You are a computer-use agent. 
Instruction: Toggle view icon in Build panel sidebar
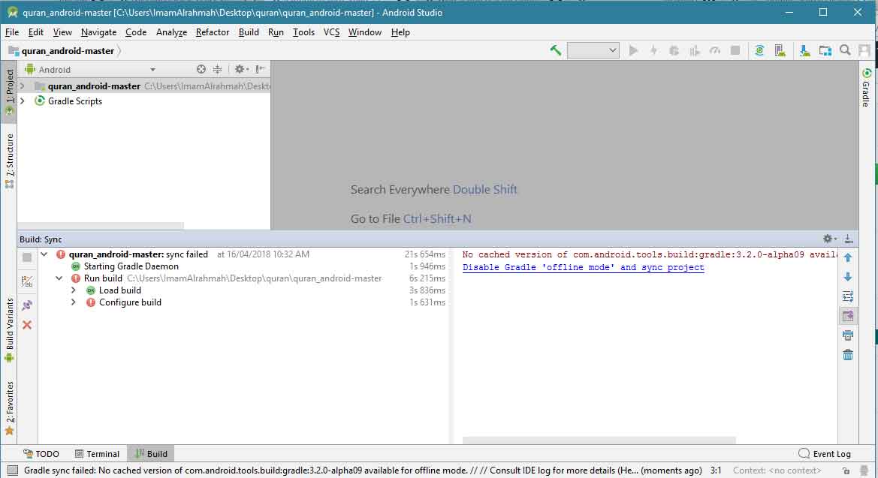click(27, 281)
